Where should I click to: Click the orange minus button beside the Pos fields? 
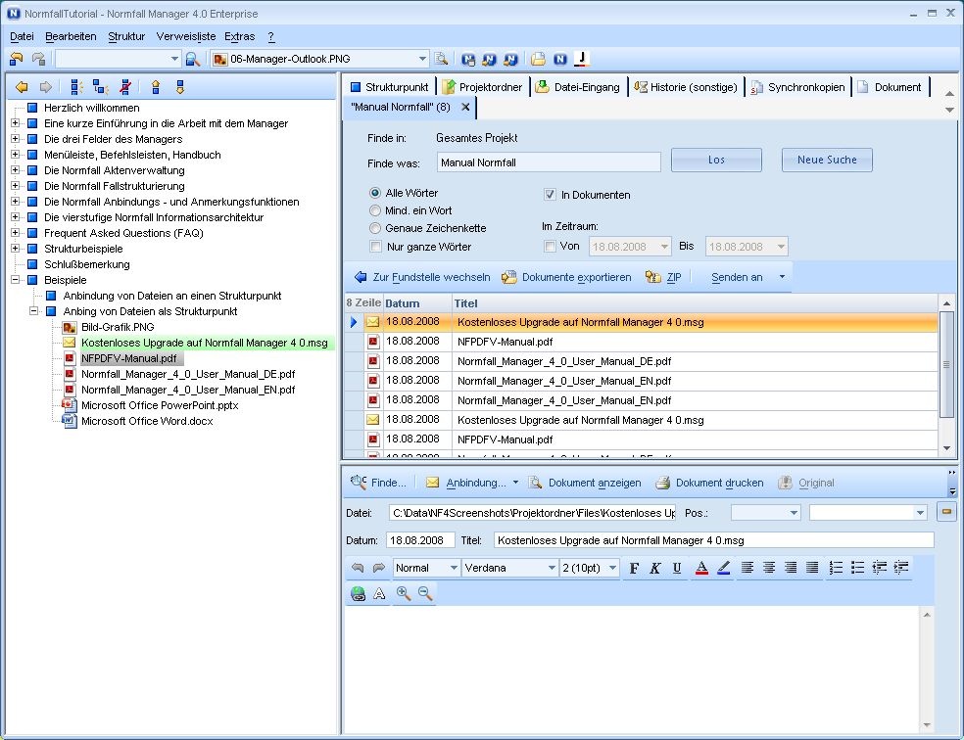tap(946, 512)
